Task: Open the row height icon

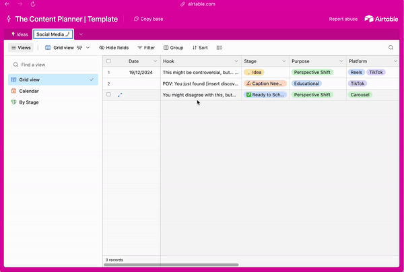Action: point(219,48)
